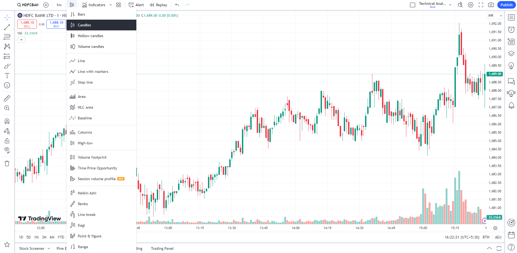Open the Fibonacci retracement tools
This screenshot has height=253, width=517.
coord(7,37)
